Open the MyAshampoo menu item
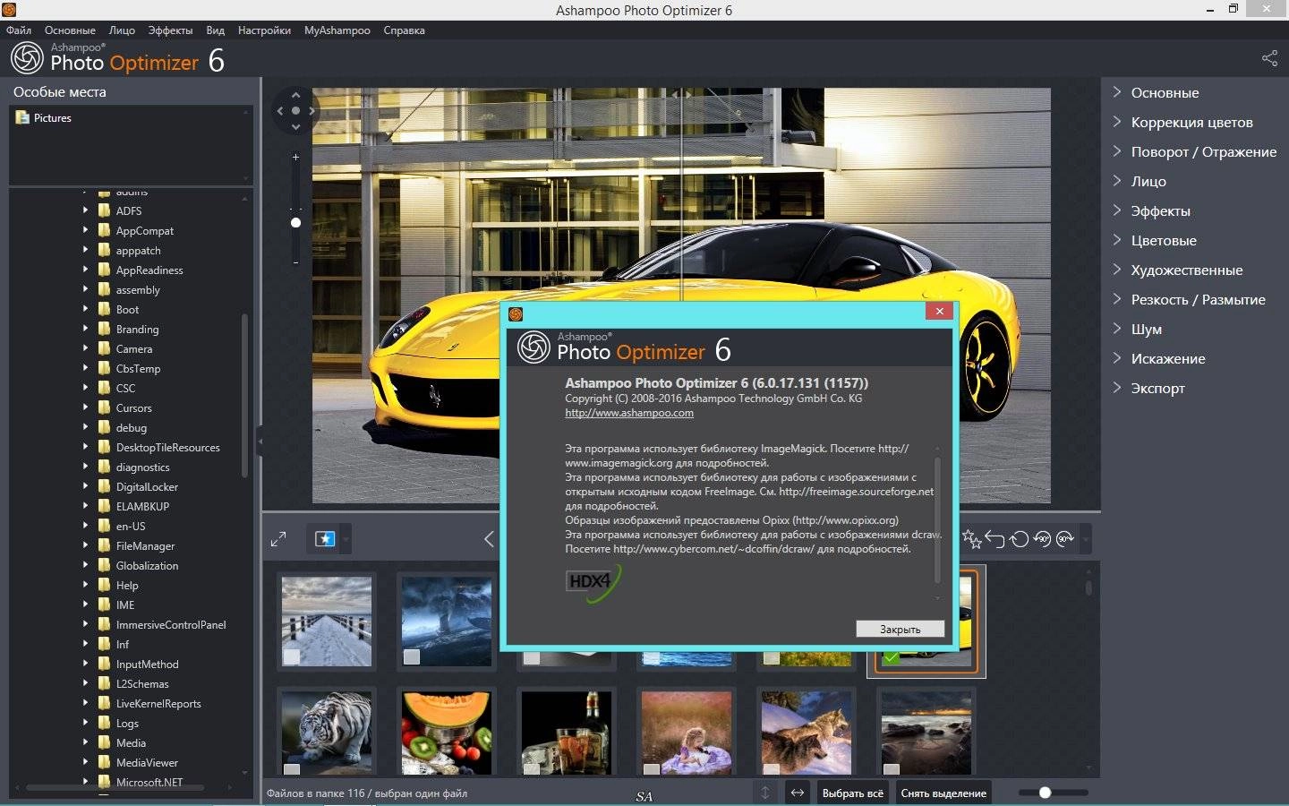The height and width of the screenshot is (806, 1289). (337, 30)
